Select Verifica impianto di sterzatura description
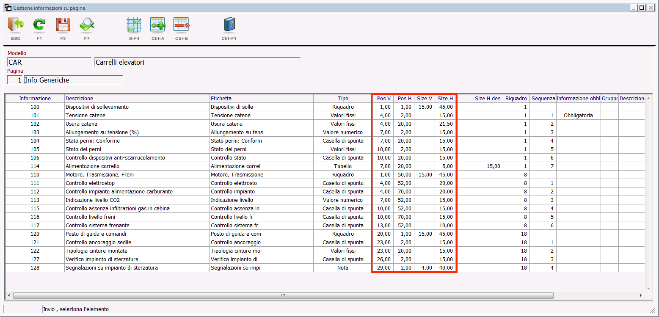Image resolution: width=659 pixels, height=317 pixels. tap(137, 259)
